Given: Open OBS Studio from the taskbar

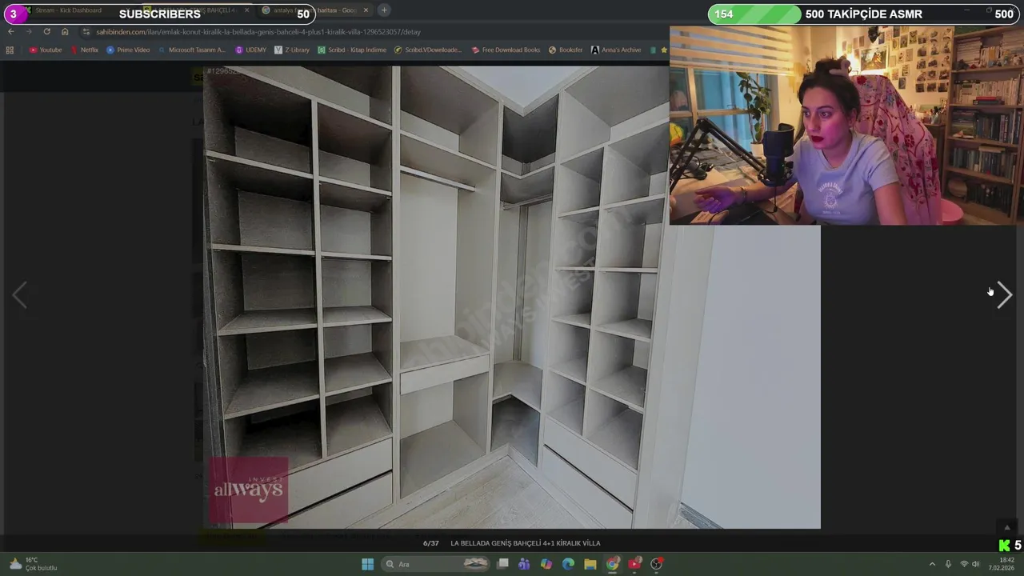Looking at the screenshot, I should point(656,564).
